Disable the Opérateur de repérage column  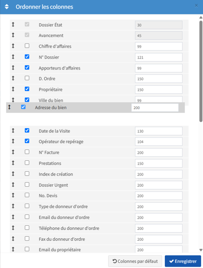(27, 141)
